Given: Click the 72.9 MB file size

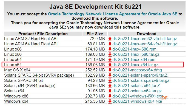Looking at the screenshot, I should [97, 39].
